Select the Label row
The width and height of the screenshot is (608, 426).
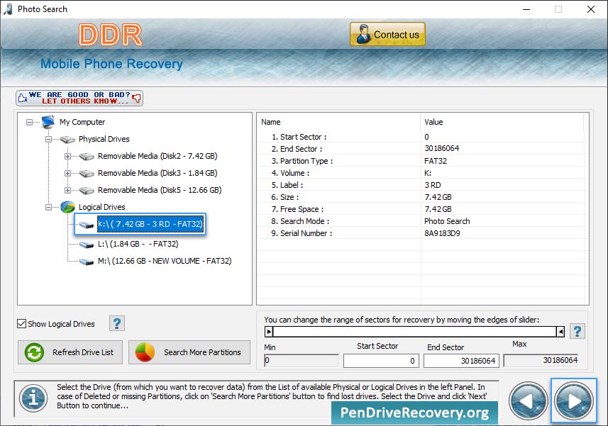(x=421, y=185)
